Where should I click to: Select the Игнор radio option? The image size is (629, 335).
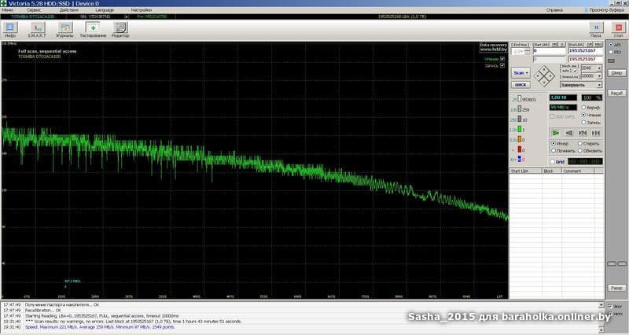click(554, 143)
